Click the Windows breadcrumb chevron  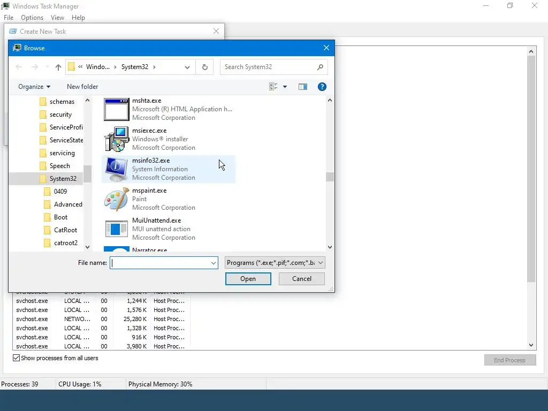click(115, 67)
